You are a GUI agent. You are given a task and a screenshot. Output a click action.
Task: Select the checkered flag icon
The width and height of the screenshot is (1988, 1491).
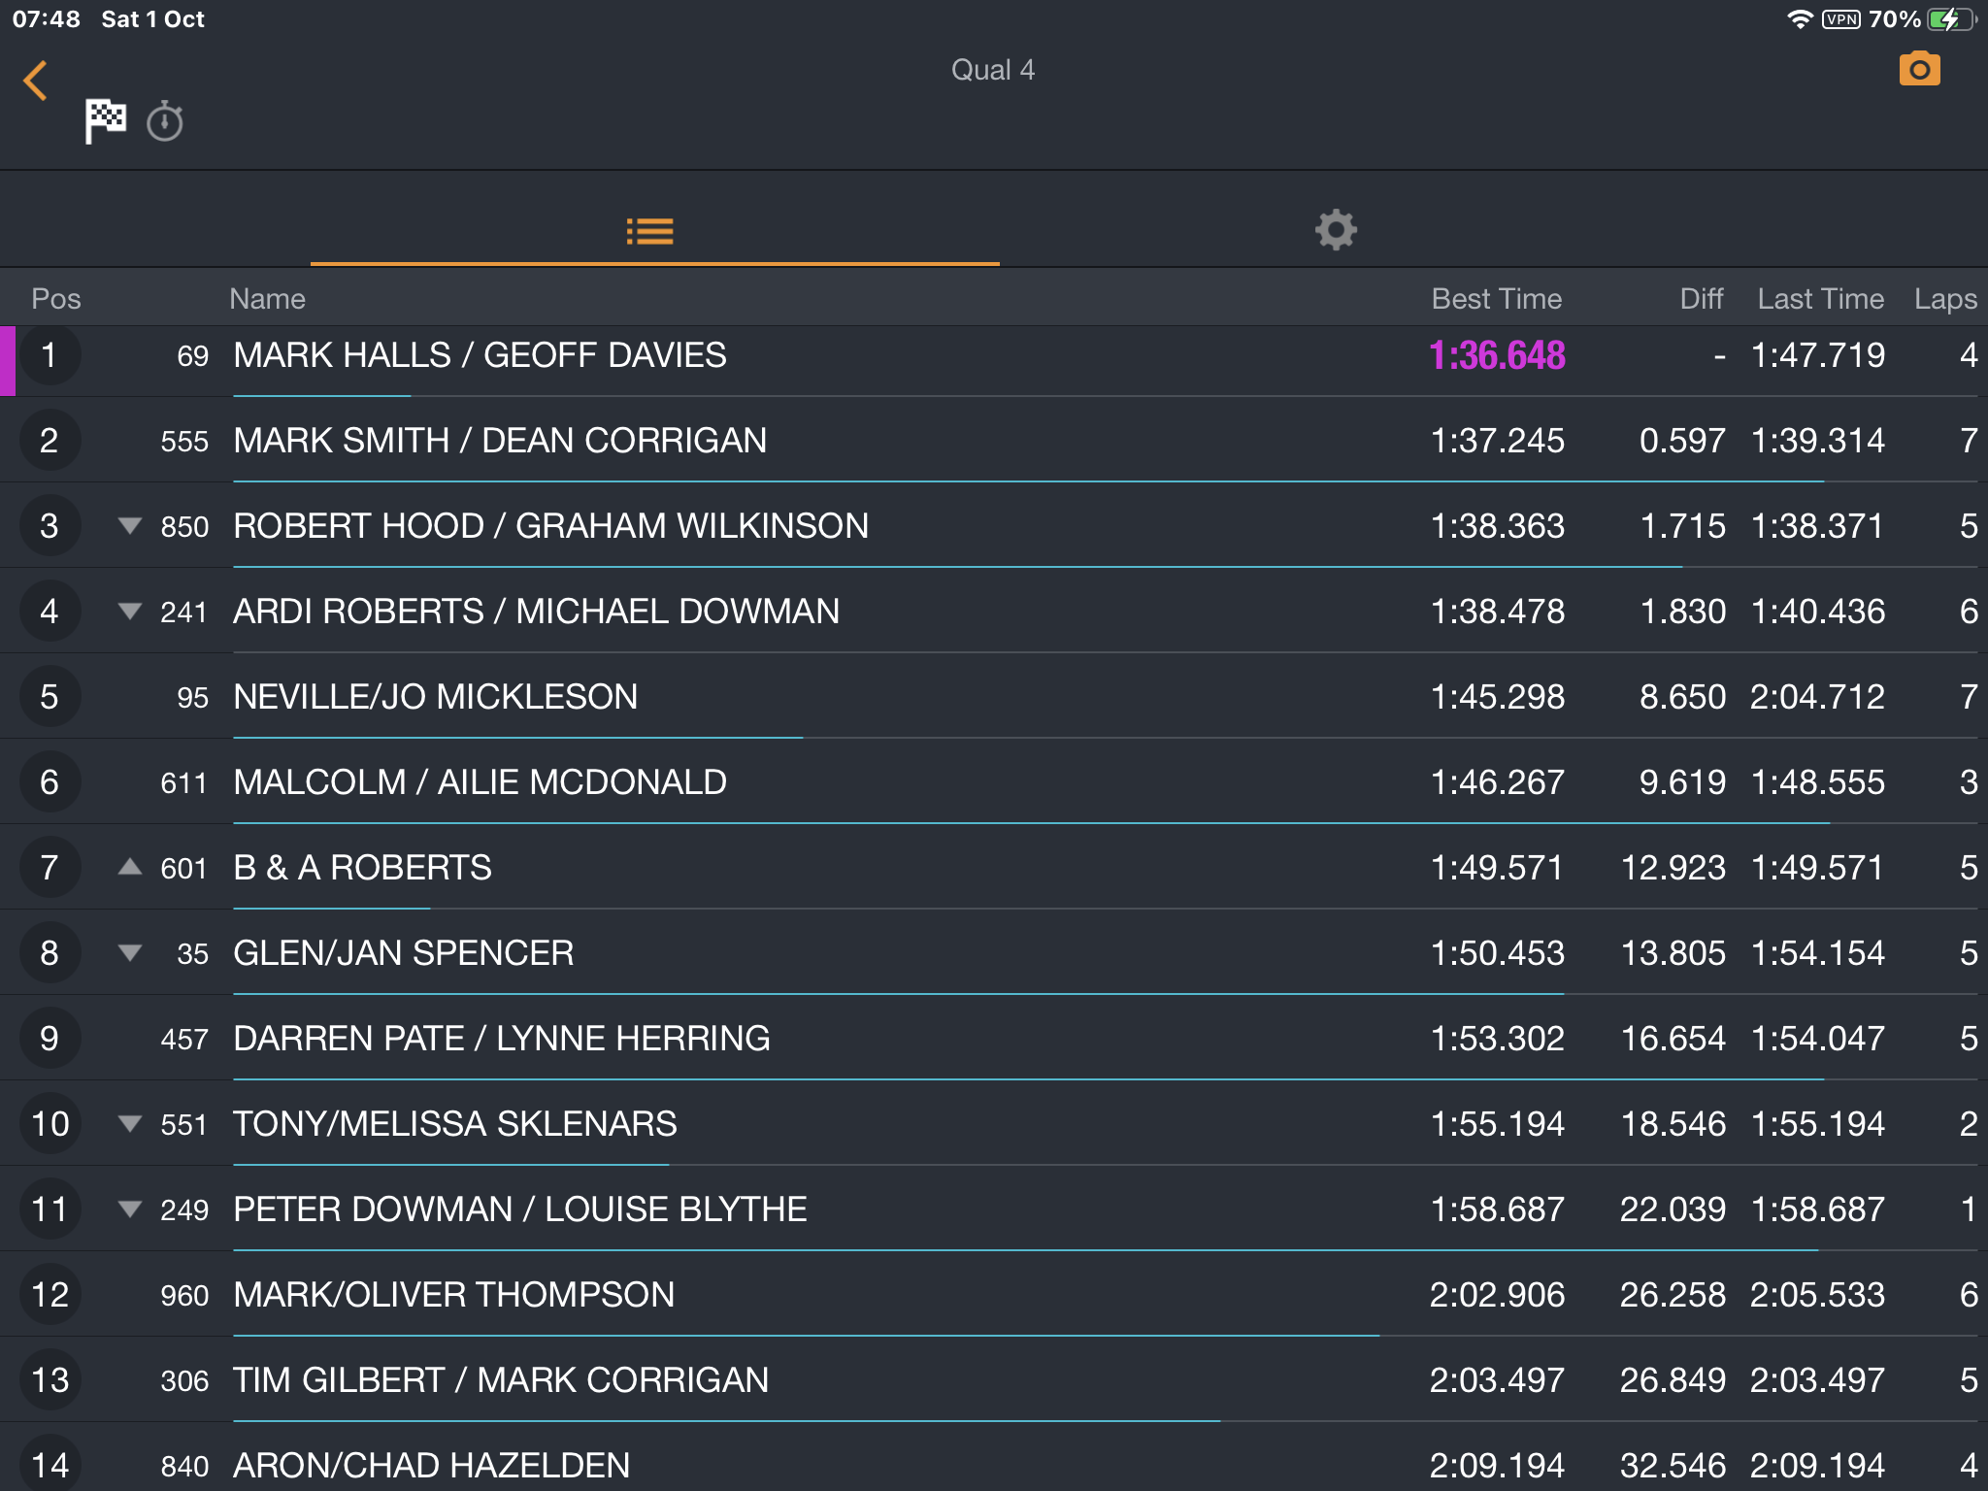105,120
